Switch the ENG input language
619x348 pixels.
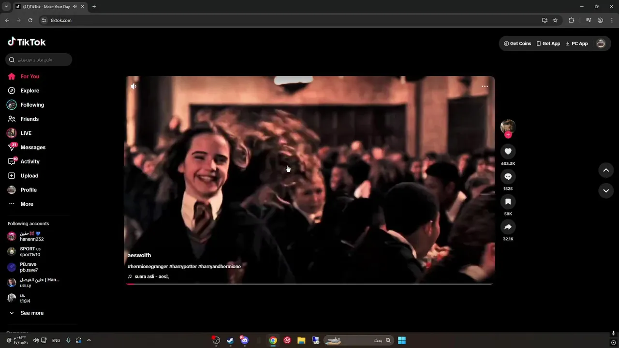pyautogui.click(x=56, y=340)
